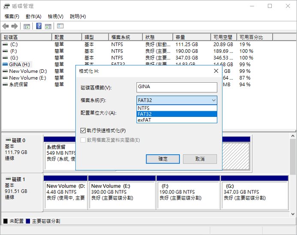297x235 pixels.
Task: Open the 動作(A) menu
Action: pyautogui.click(x=33, y=16)
